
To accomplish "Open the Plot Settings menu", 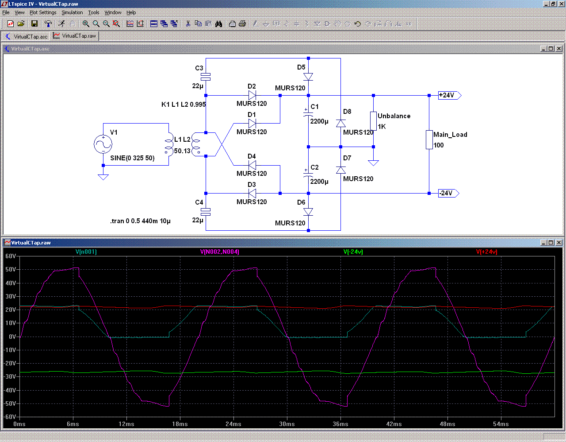I will pos(43,12).
